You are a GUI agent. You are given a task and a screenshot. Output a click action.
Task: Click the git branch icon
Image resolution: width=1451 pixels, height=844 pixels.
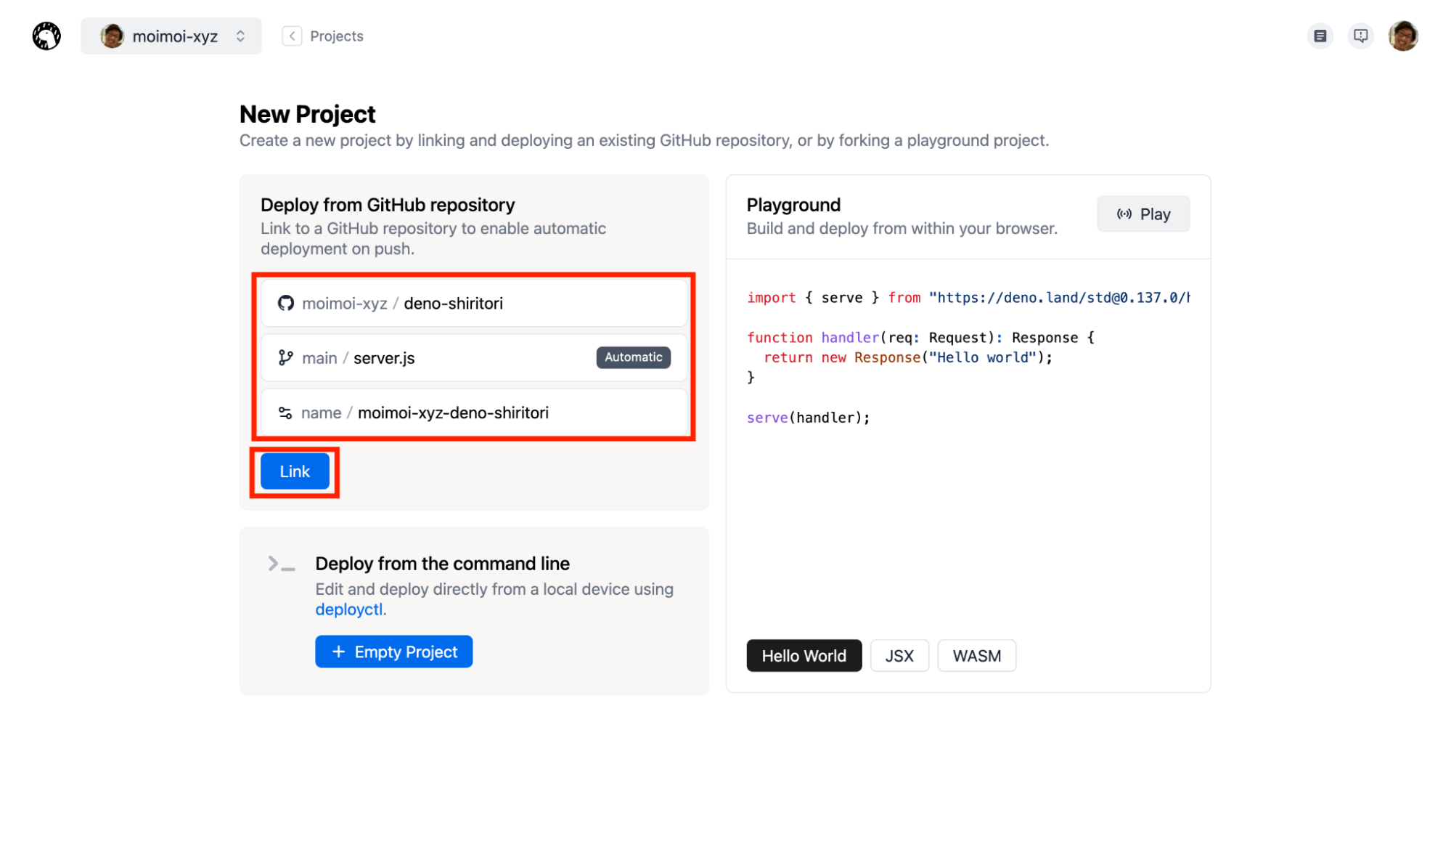(286, 358)
